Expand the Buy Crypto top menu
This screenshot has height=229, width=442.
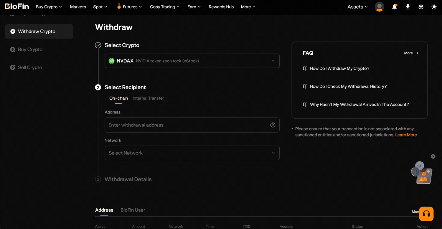[x=49, y=7]
